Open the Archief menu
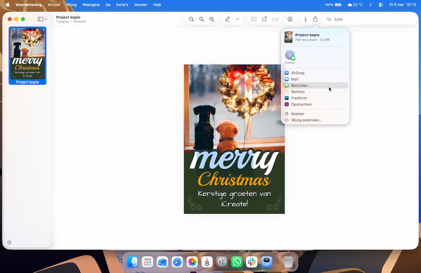This screenshot has height=273, width=421. click(54, 5)
